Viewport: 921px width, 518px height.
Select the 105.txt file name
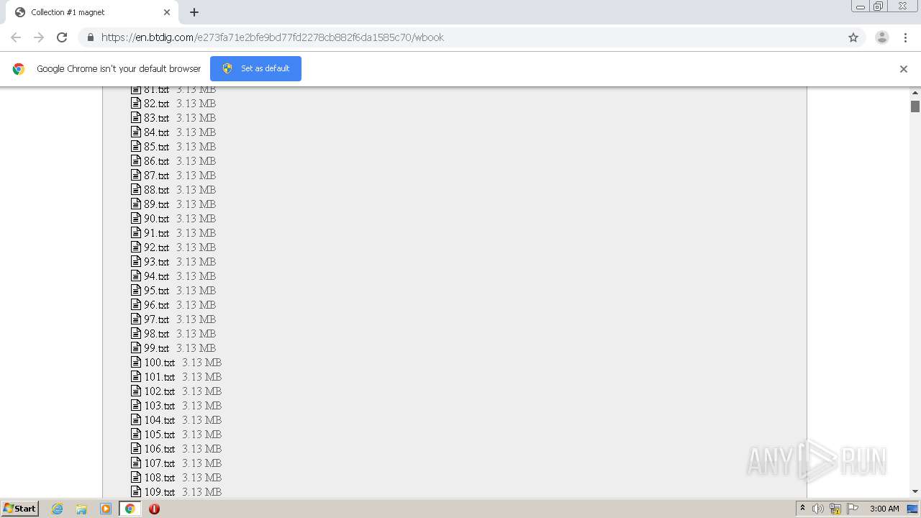tap(159, 435)
